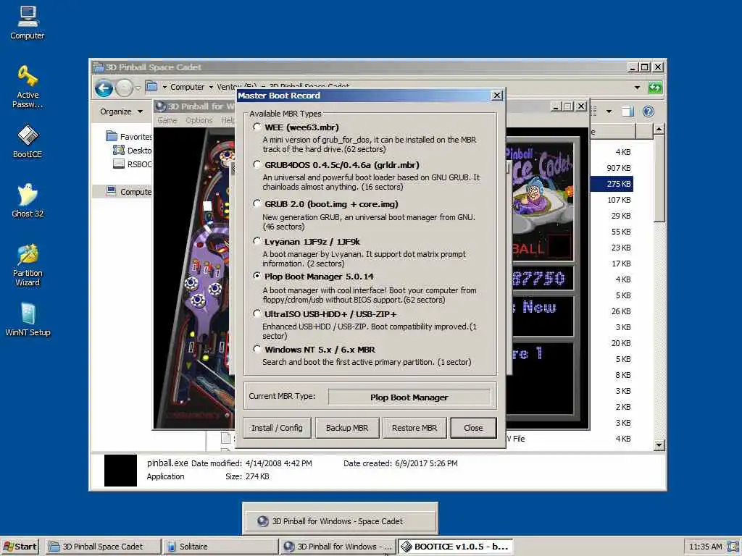Click the 2 KB size cell

(622, 407)
